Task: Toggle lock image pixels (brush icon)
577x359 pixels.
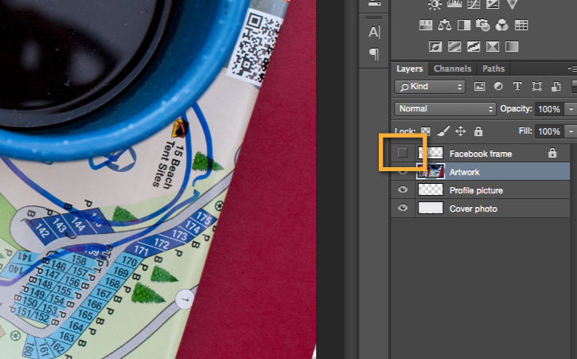Action: click(x=443, y=131)
